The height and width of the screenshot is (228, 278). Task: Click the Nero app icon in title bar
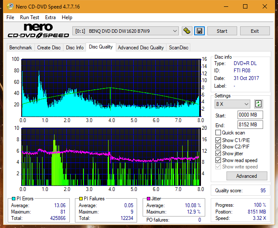click(x=10, y=6)
